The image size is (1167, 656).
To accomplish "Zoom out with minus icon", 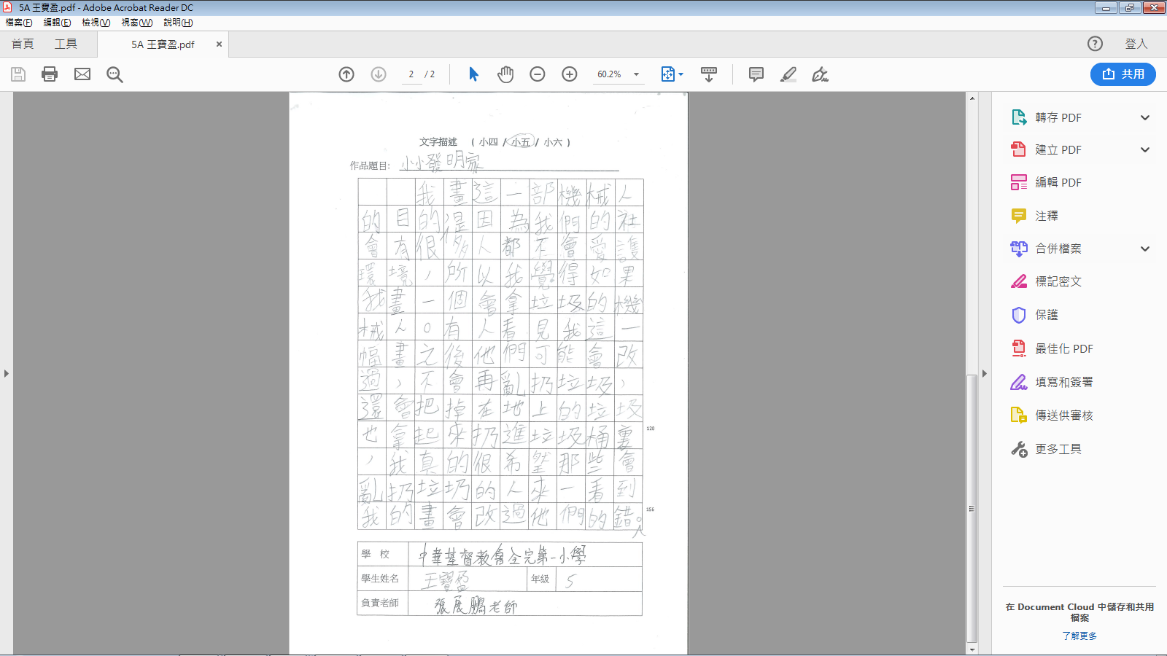I will (538, 74).
